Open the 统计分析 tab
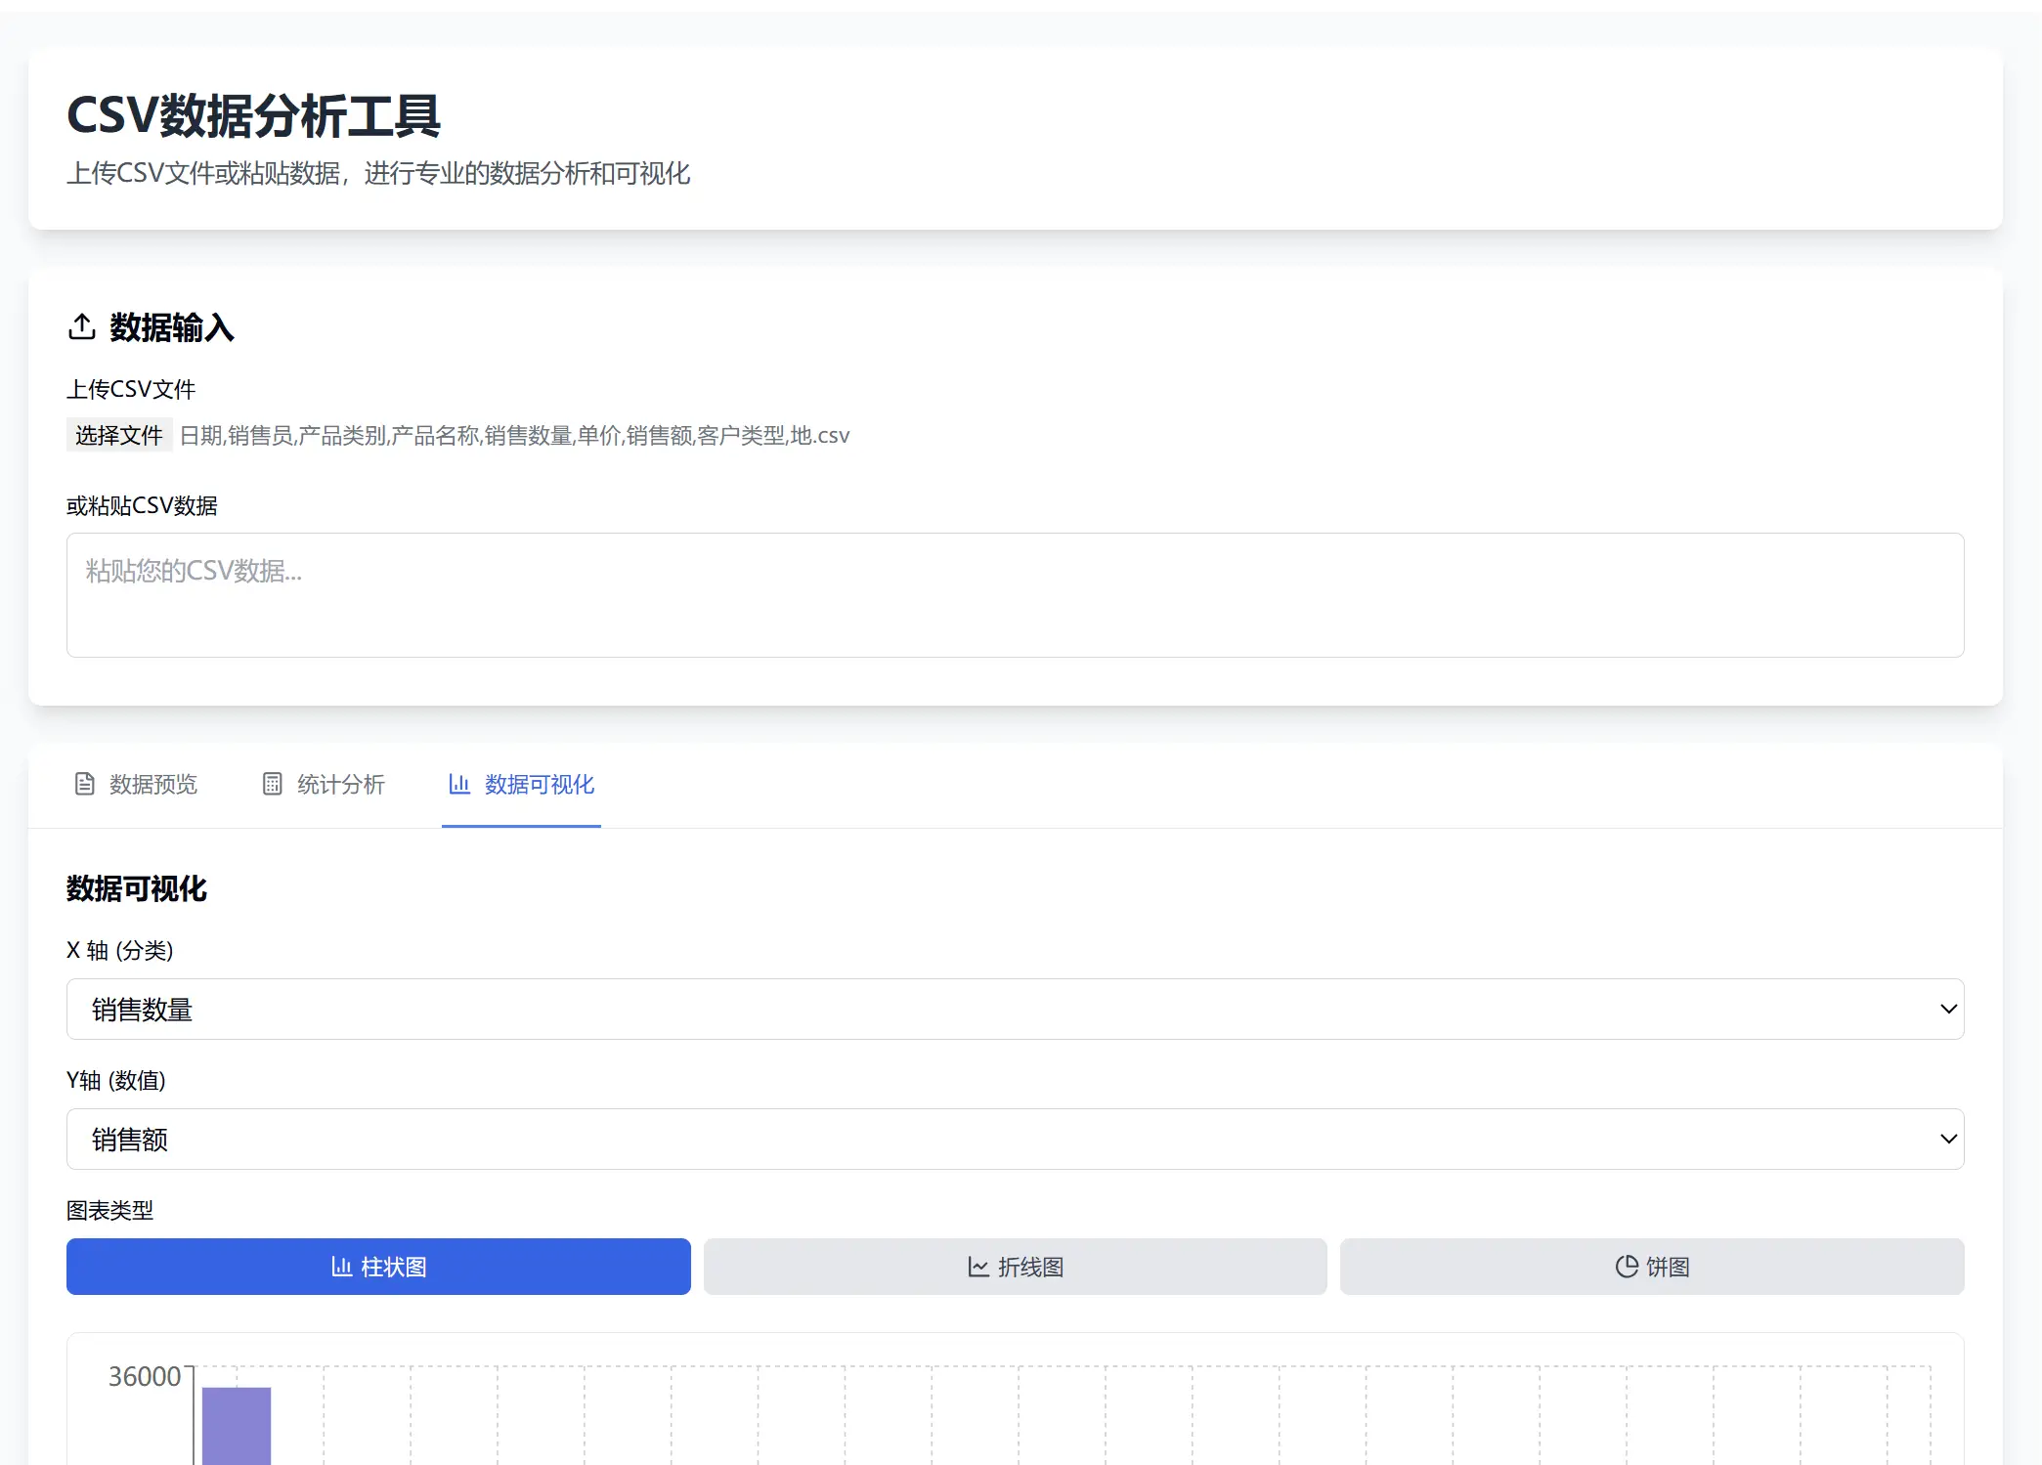 tap(325, 784)
